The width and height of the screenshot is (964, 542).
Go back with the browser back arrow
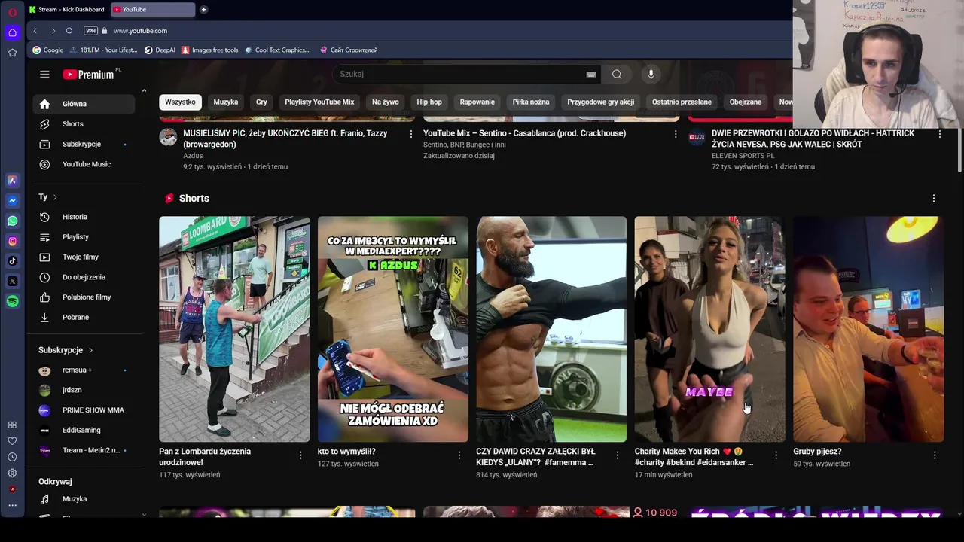click(35, 31)
